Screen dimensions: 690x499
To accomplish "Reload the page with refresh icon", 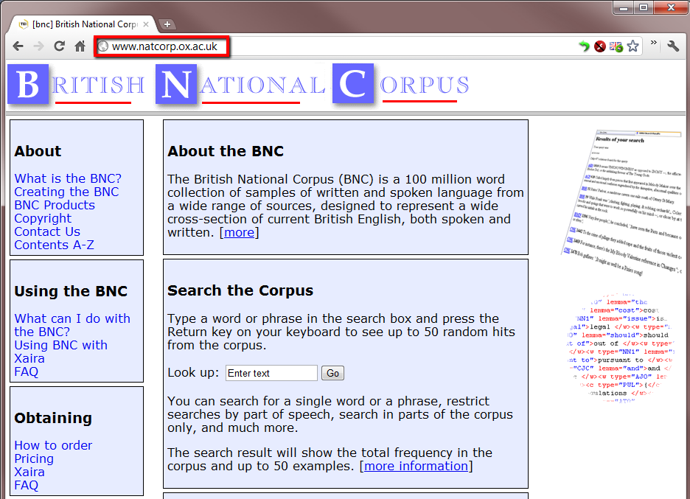I will tap(60, 46).
